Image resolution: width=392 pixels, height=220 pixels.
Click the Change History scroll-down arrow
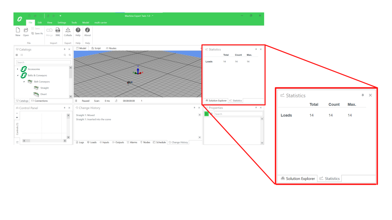click(199, 137)
